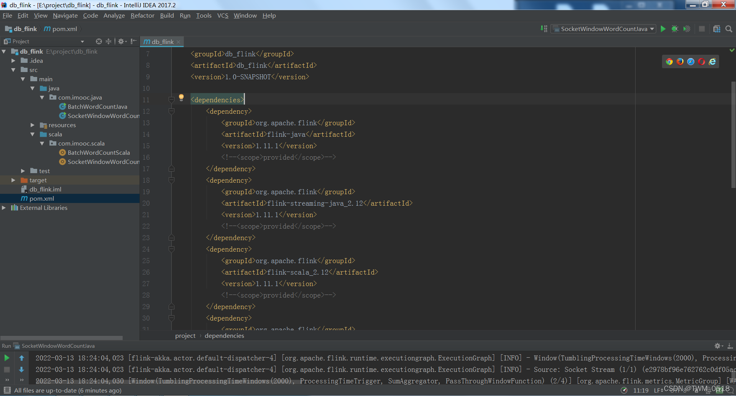Click the Make Project build icon

(544, 29)
